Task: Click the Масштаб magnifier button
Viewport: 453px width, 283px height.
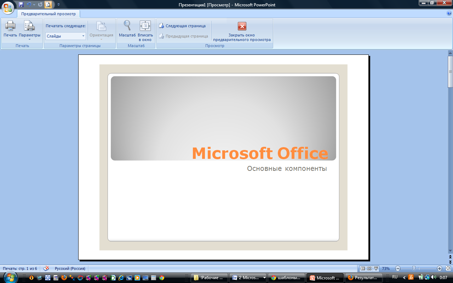Action: click(x=127, y=29)
